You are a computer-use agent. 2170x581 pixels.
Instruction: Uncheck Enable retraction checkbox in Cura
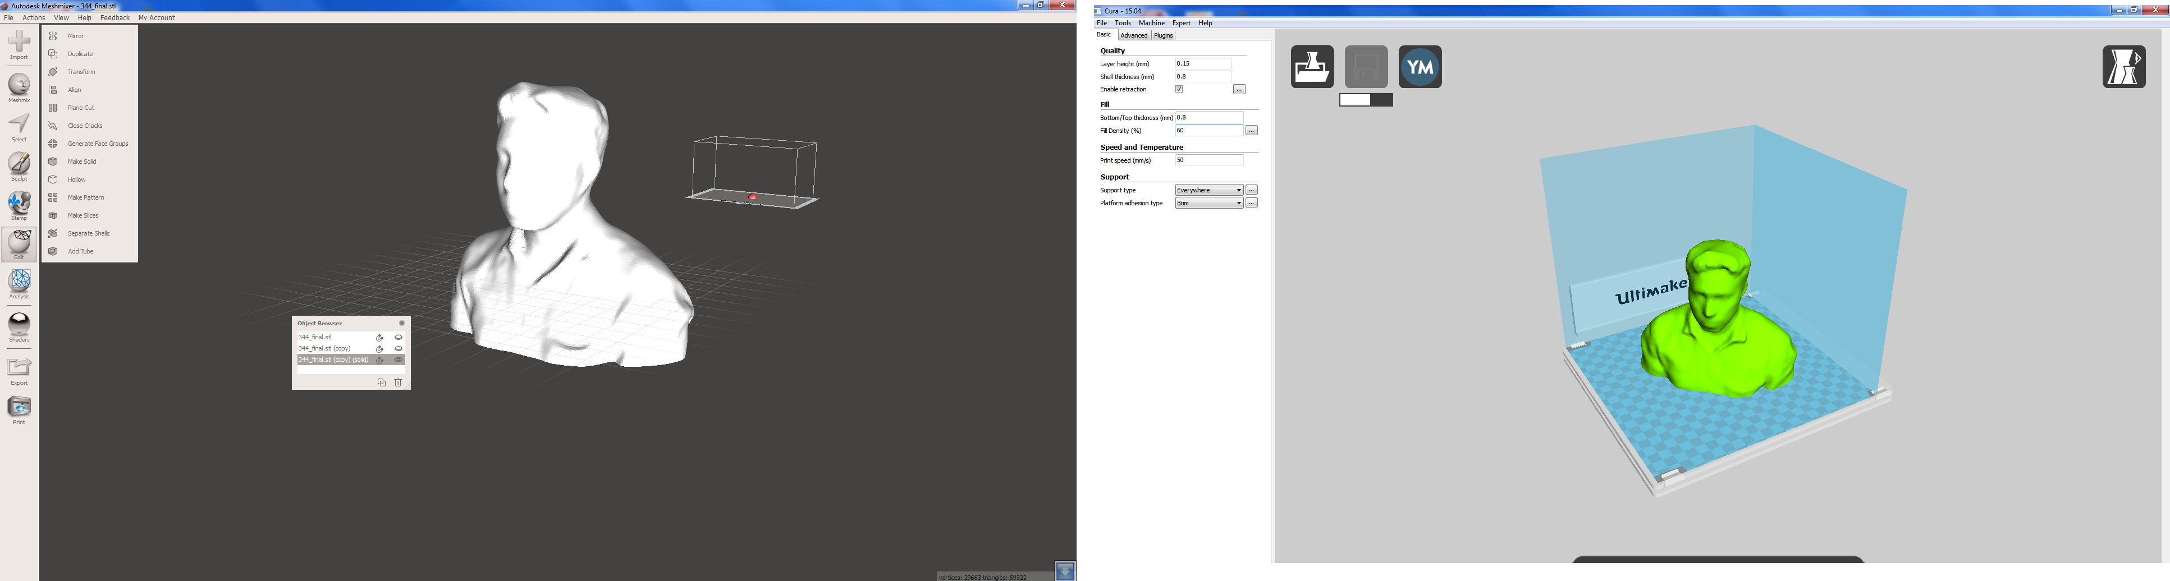click(x=1179, y=89)
